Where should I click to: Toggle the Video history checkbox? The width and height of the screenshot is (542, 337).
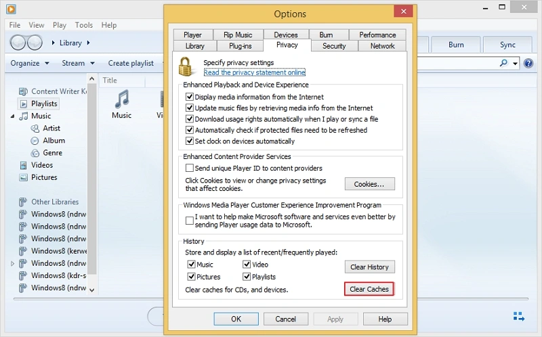pyautogui.click(x=247, y=264)
